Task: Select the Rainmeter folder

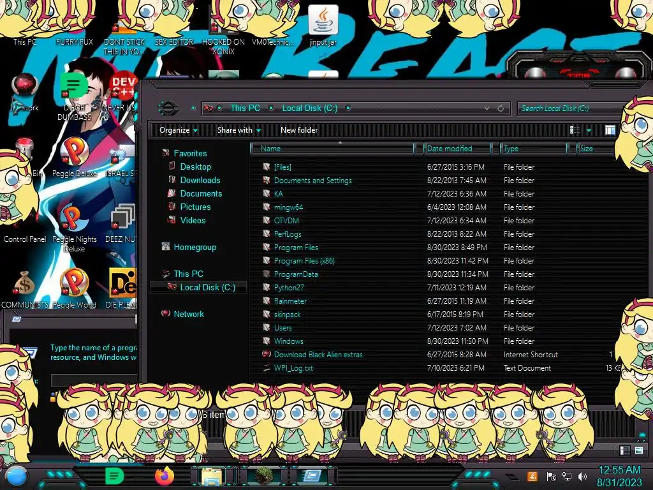Action: point(290,301)
